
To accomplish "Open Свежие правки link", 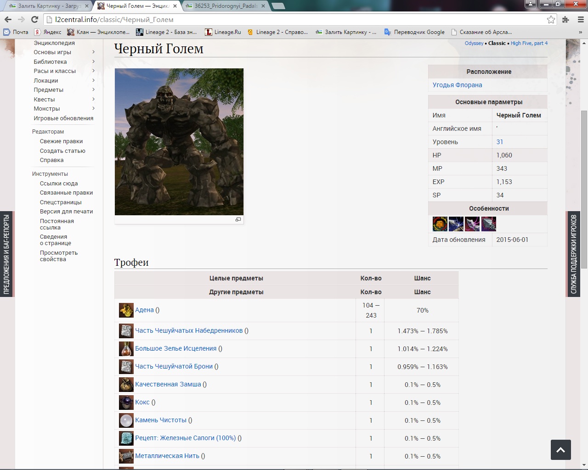I will (x=61, y=141).
